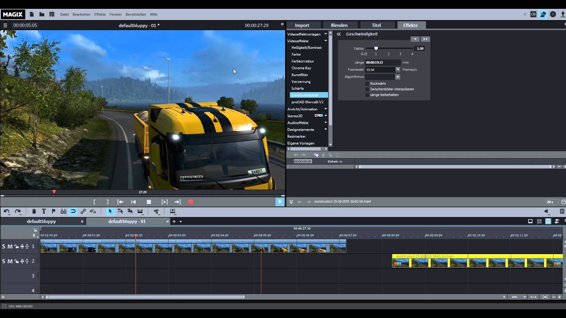Click the Länge time input field
566x318 pixels.
[382, 63]
